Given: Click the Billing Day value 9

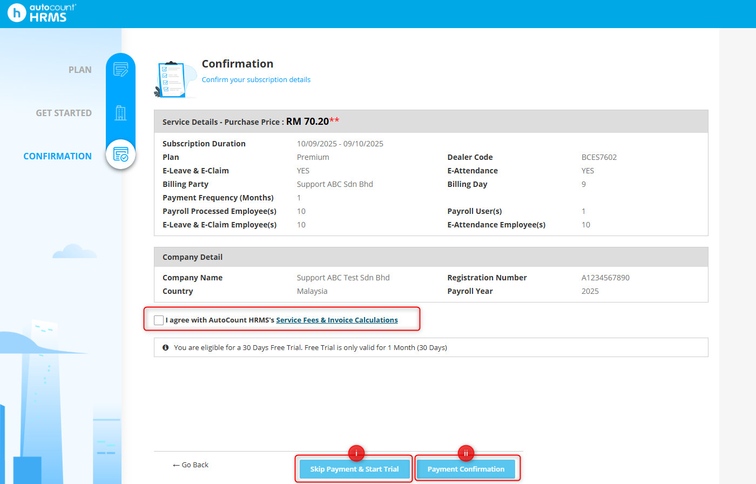Looking at the screenshot, I should [x=584, y=184].
